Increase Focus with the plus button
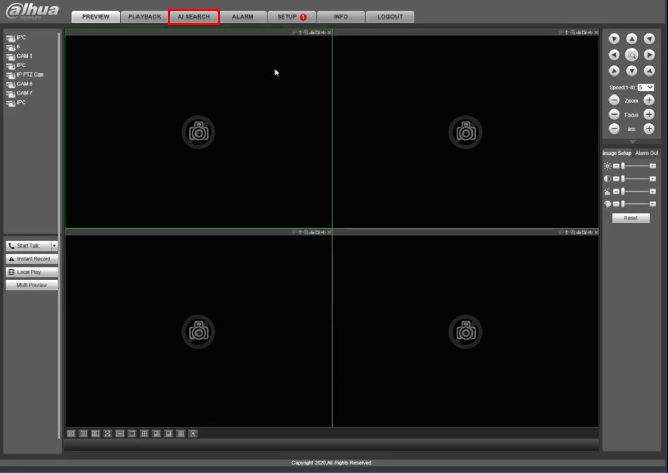 [649, 115]
